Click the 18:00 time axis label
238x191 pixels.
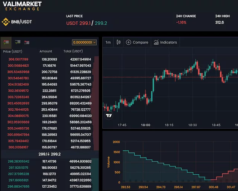coord(145,125)
